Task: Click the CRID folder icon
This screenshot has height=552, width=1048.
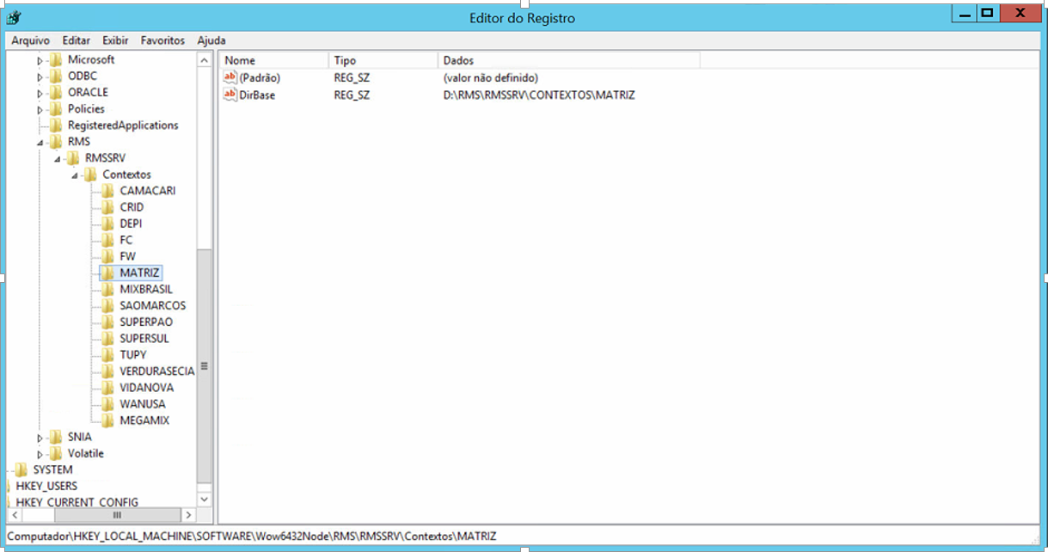Action: coord(107,207)
